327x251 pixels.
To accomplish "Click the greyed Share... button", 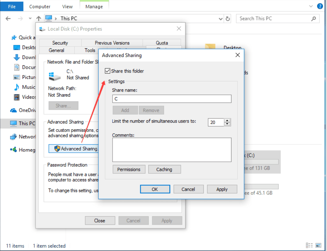I will (64, 106).
